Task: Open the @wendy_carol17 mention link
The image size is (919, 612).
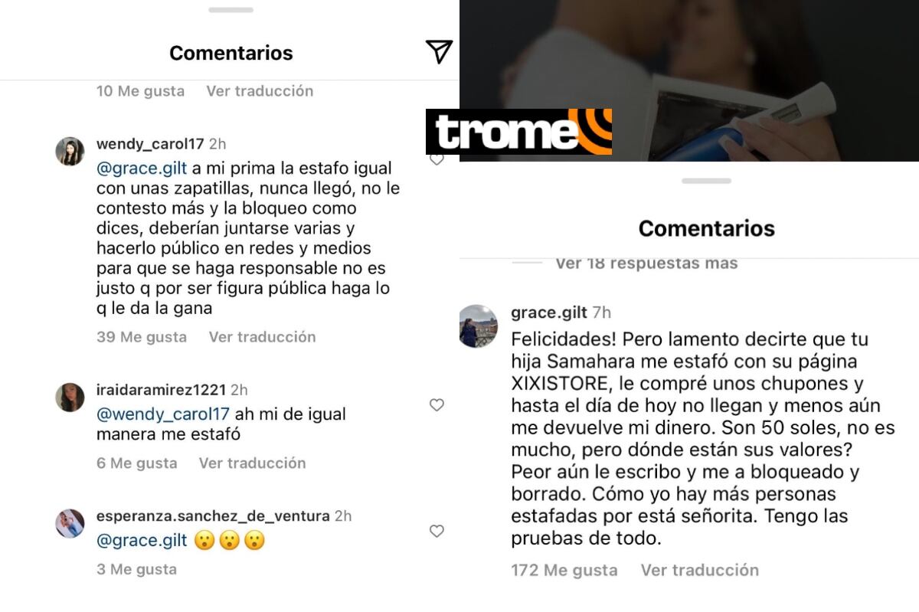Action: point(163,414)
